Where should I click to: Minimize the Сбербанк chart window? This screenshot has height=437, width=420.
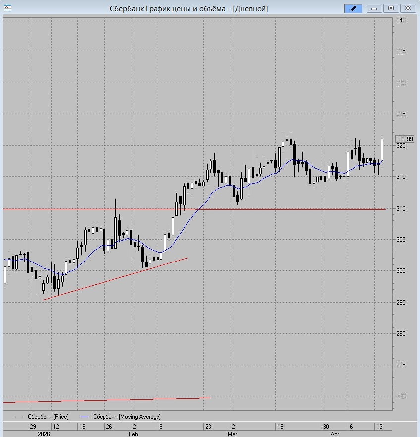[374, 8]
